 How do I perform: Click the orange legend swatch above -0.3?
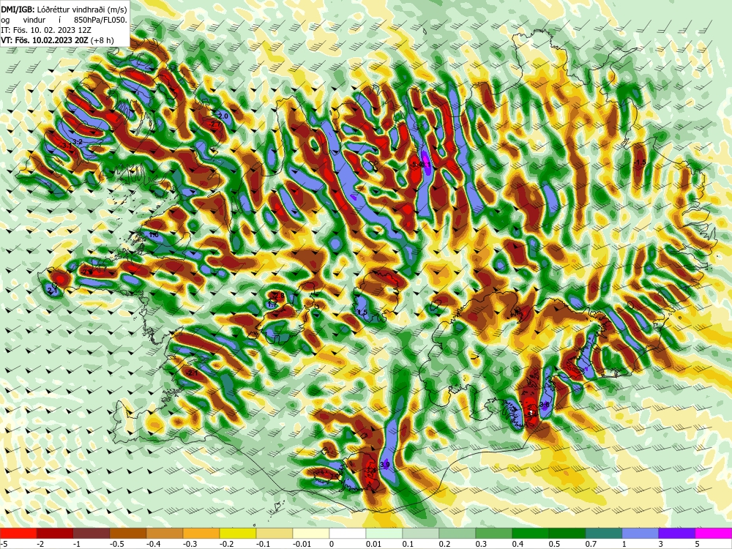click(x=201, y=533)
